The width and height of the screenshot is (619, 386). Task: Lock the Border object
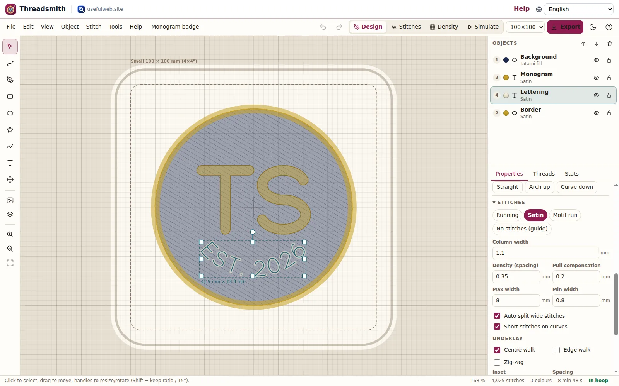point(609,113)
